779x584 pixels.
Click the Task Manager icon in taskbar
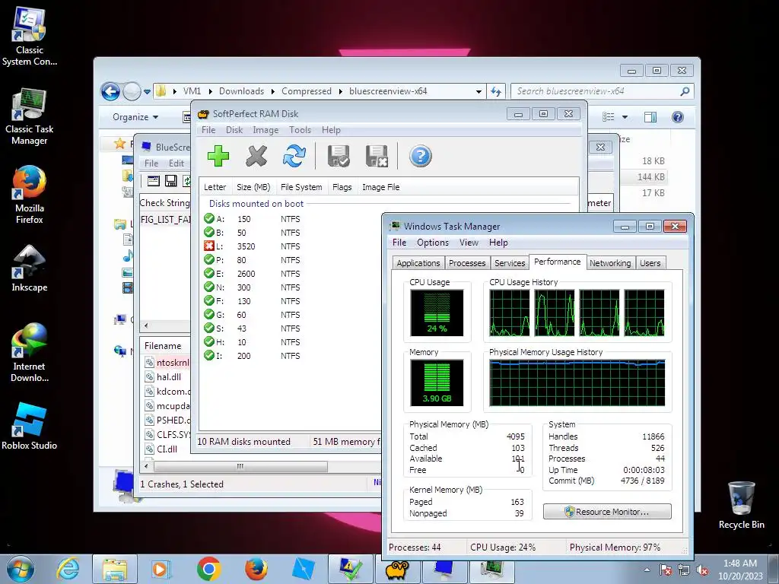pos(492,570)
